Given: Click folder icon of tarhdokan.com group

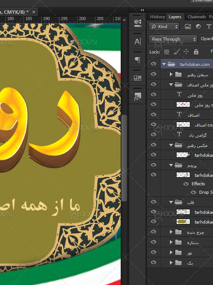Looking at the screenshot, I should pyautogui.click(x=171, y=64).
